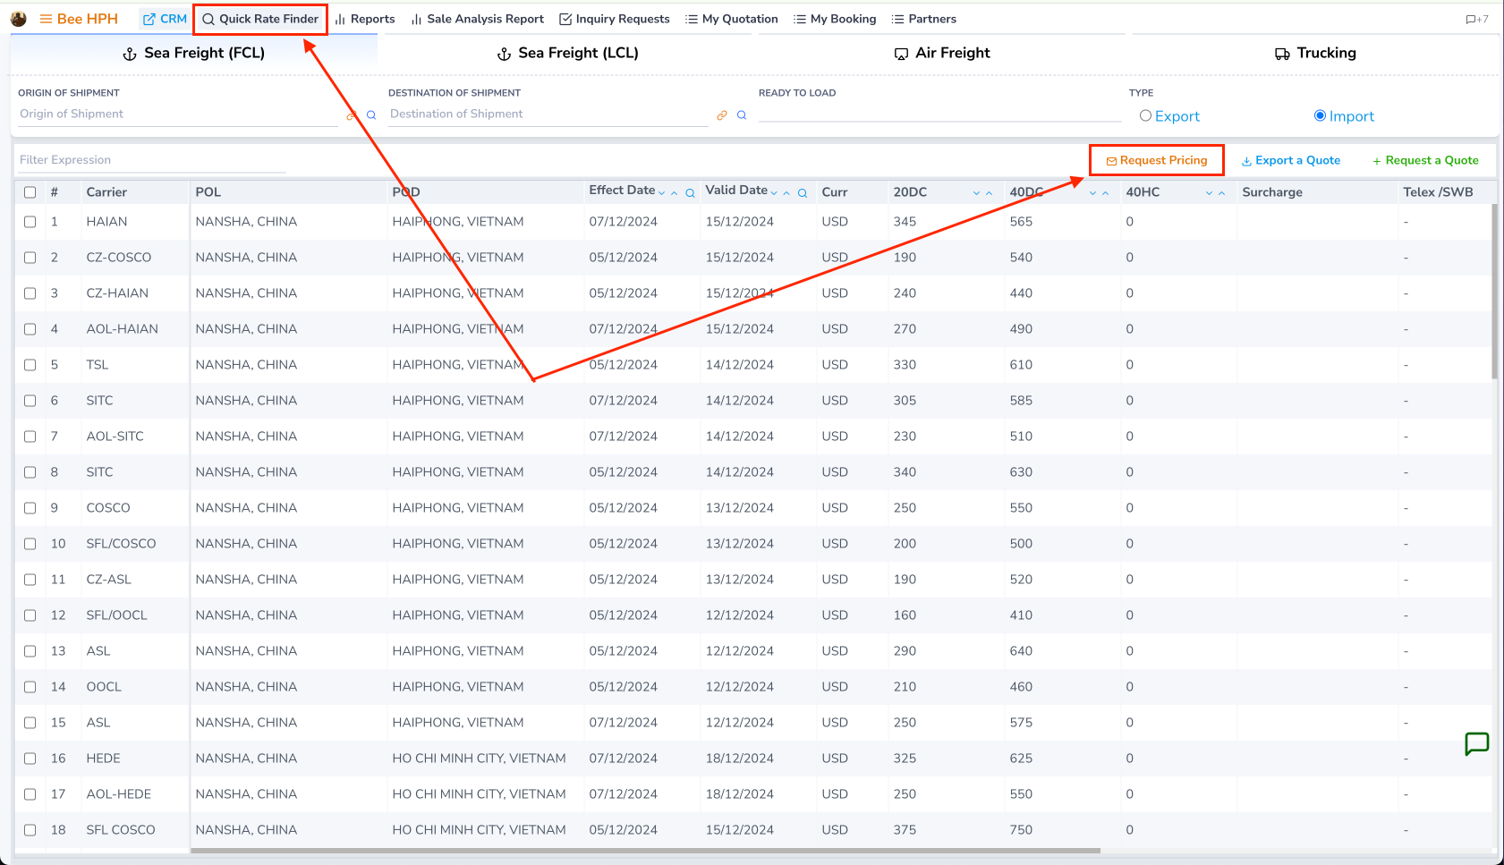Sort Effect Date column with down chevron
1504x865 pixels.
pyautogui.click(x=662, y=193)
